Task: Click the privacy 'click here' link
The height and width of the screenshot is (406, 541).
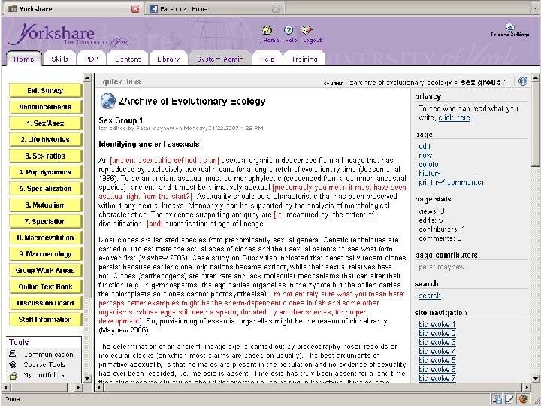Action: click(455, 118)
